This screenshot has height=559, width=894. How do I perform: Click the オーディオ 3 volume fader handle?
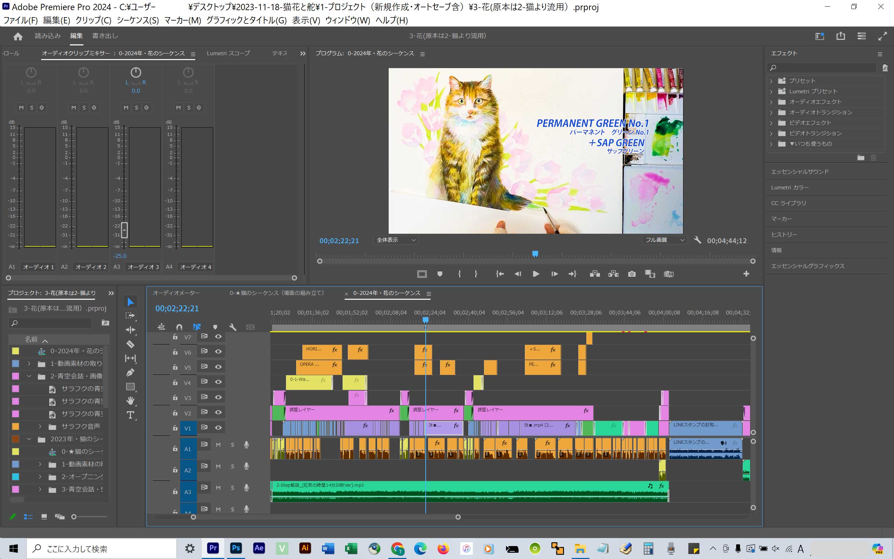[124, 230]
